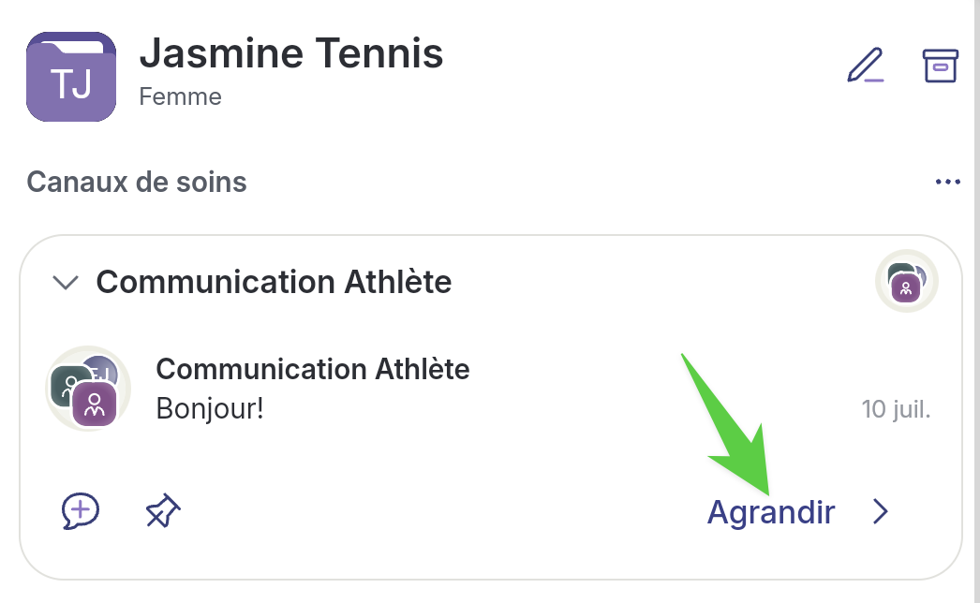Image resolution: width=980 pixels, height=603 pixels.
Task: Click the Bonjour! message preview
Action: pyautogui.click(x=210, y=409)
